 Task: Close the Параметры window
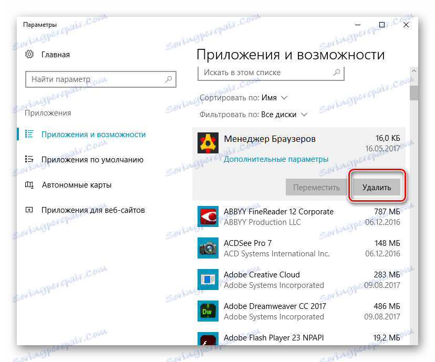tap(406, 25)
